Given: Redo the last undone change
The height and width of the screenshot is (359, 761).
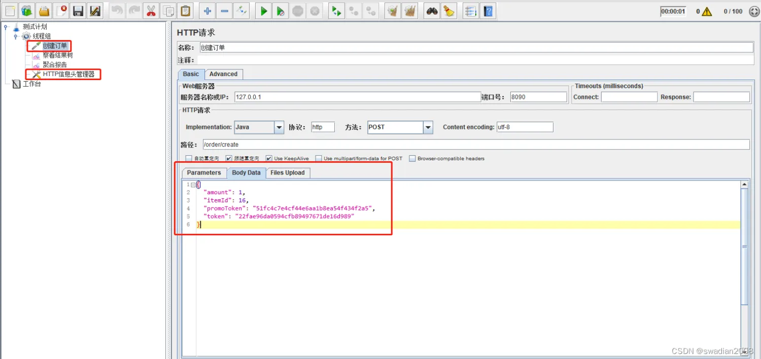Looking at the screenshot, I should [134, 11].
